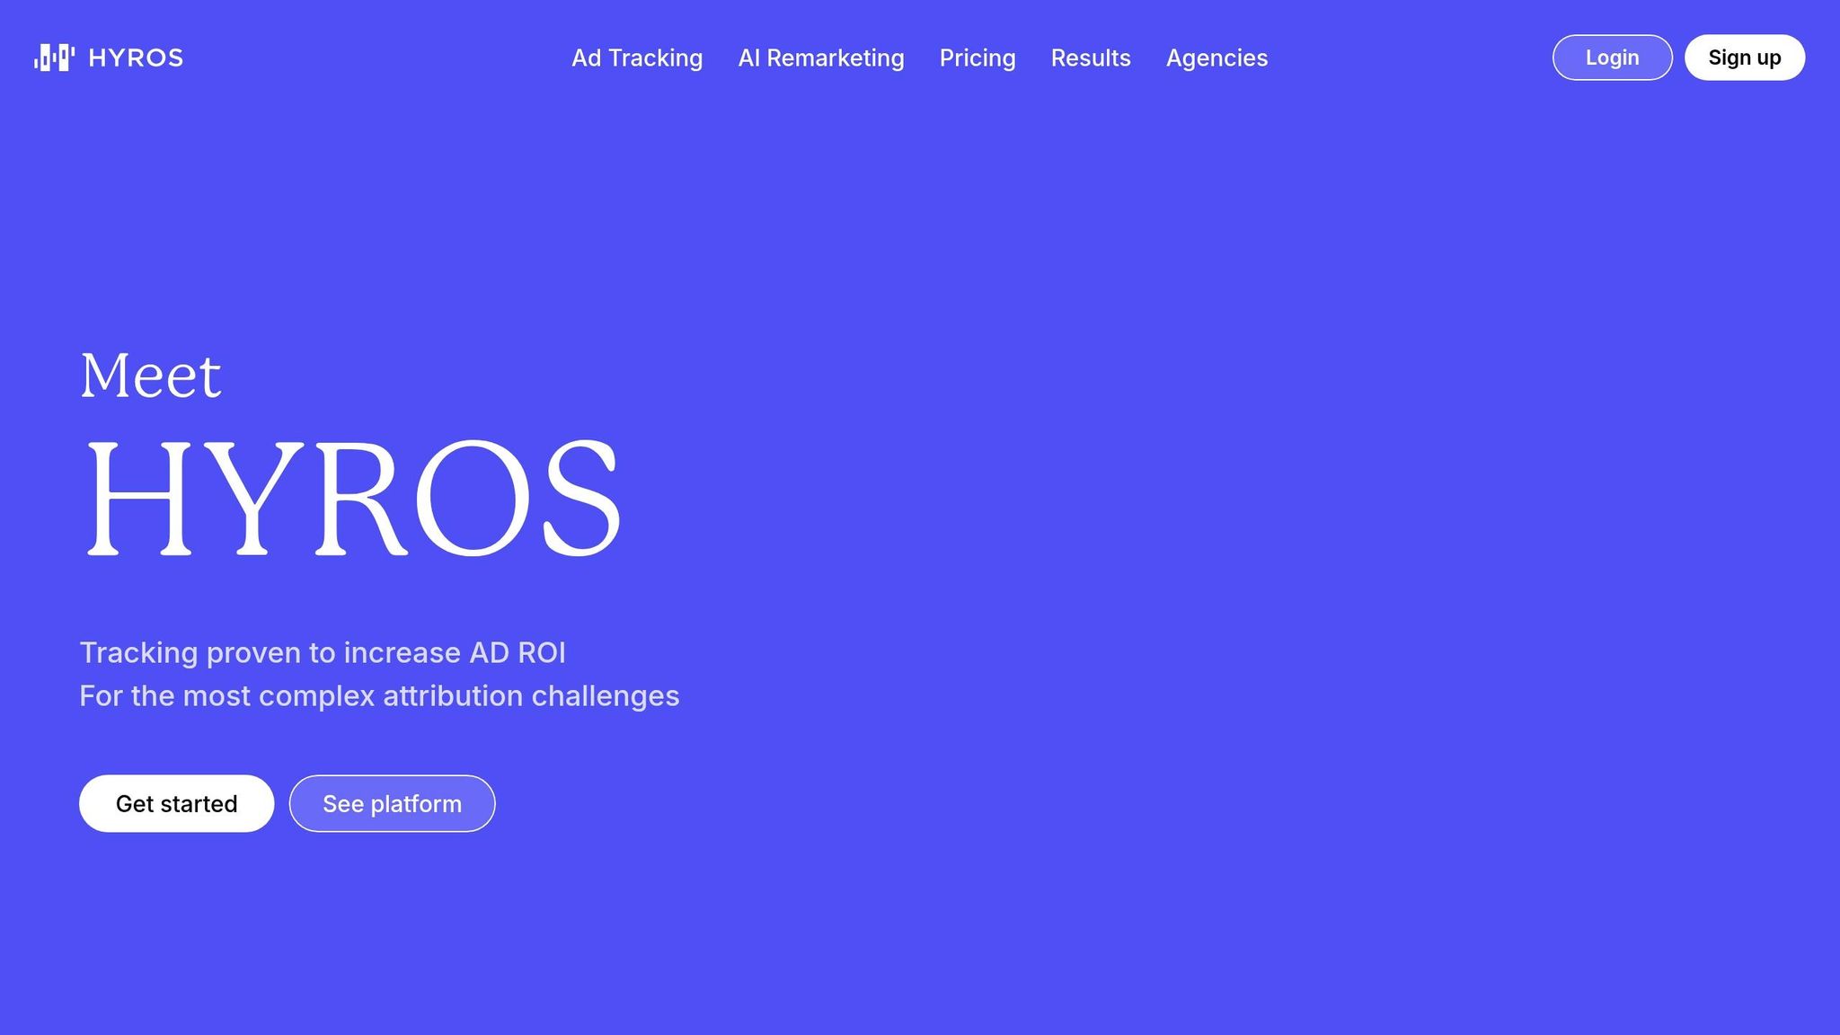Click the HYROS wordmark in header
Image resolution: width=1840 pixels, height=1035 pixels.
click(x=136, y=57)
